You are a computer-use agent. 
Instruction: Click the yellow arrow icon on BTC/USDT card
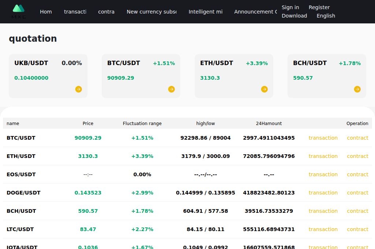[x=171, y=89]
